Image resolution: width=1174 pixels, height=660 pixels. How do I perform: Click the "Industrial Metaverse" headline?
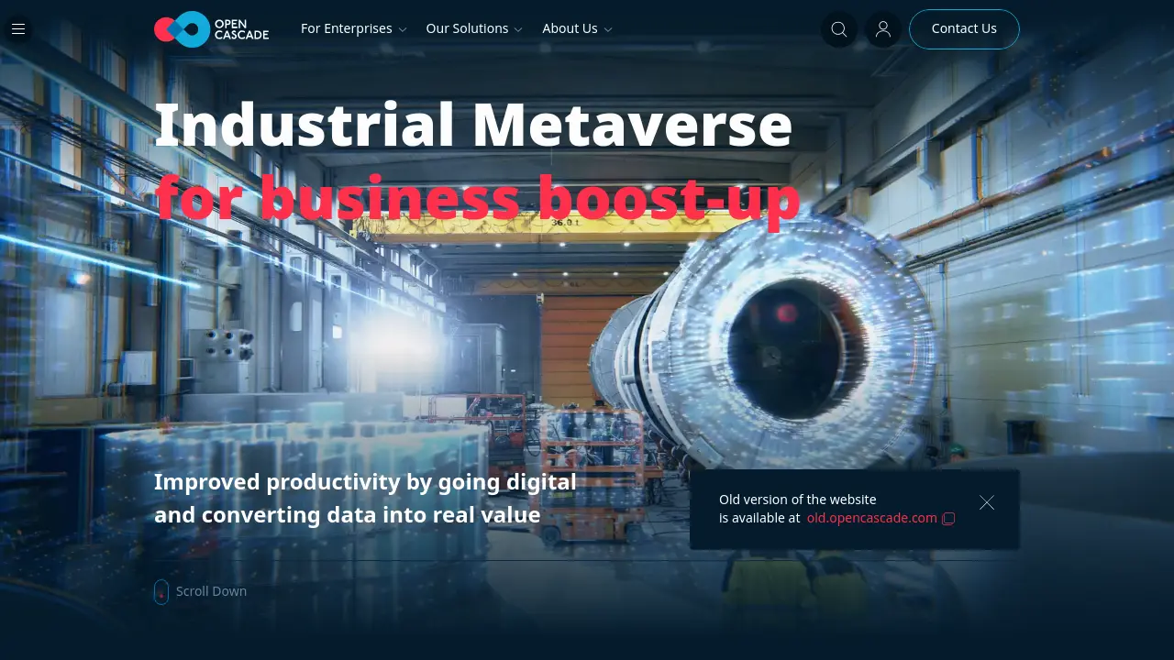(473, 125)
